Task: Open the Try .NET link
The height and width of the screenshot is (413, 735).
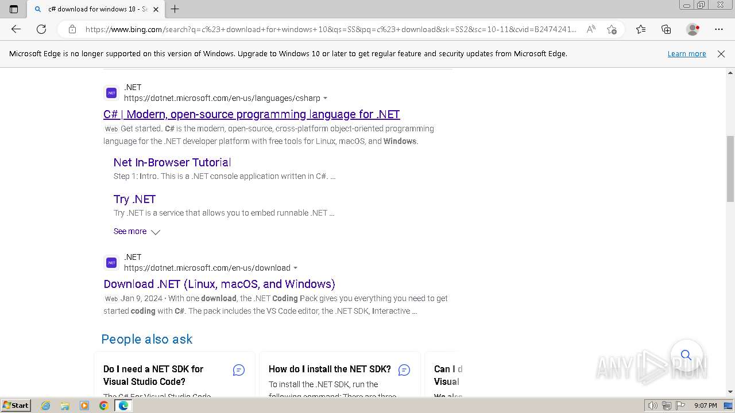Action: tap(134, 199)
